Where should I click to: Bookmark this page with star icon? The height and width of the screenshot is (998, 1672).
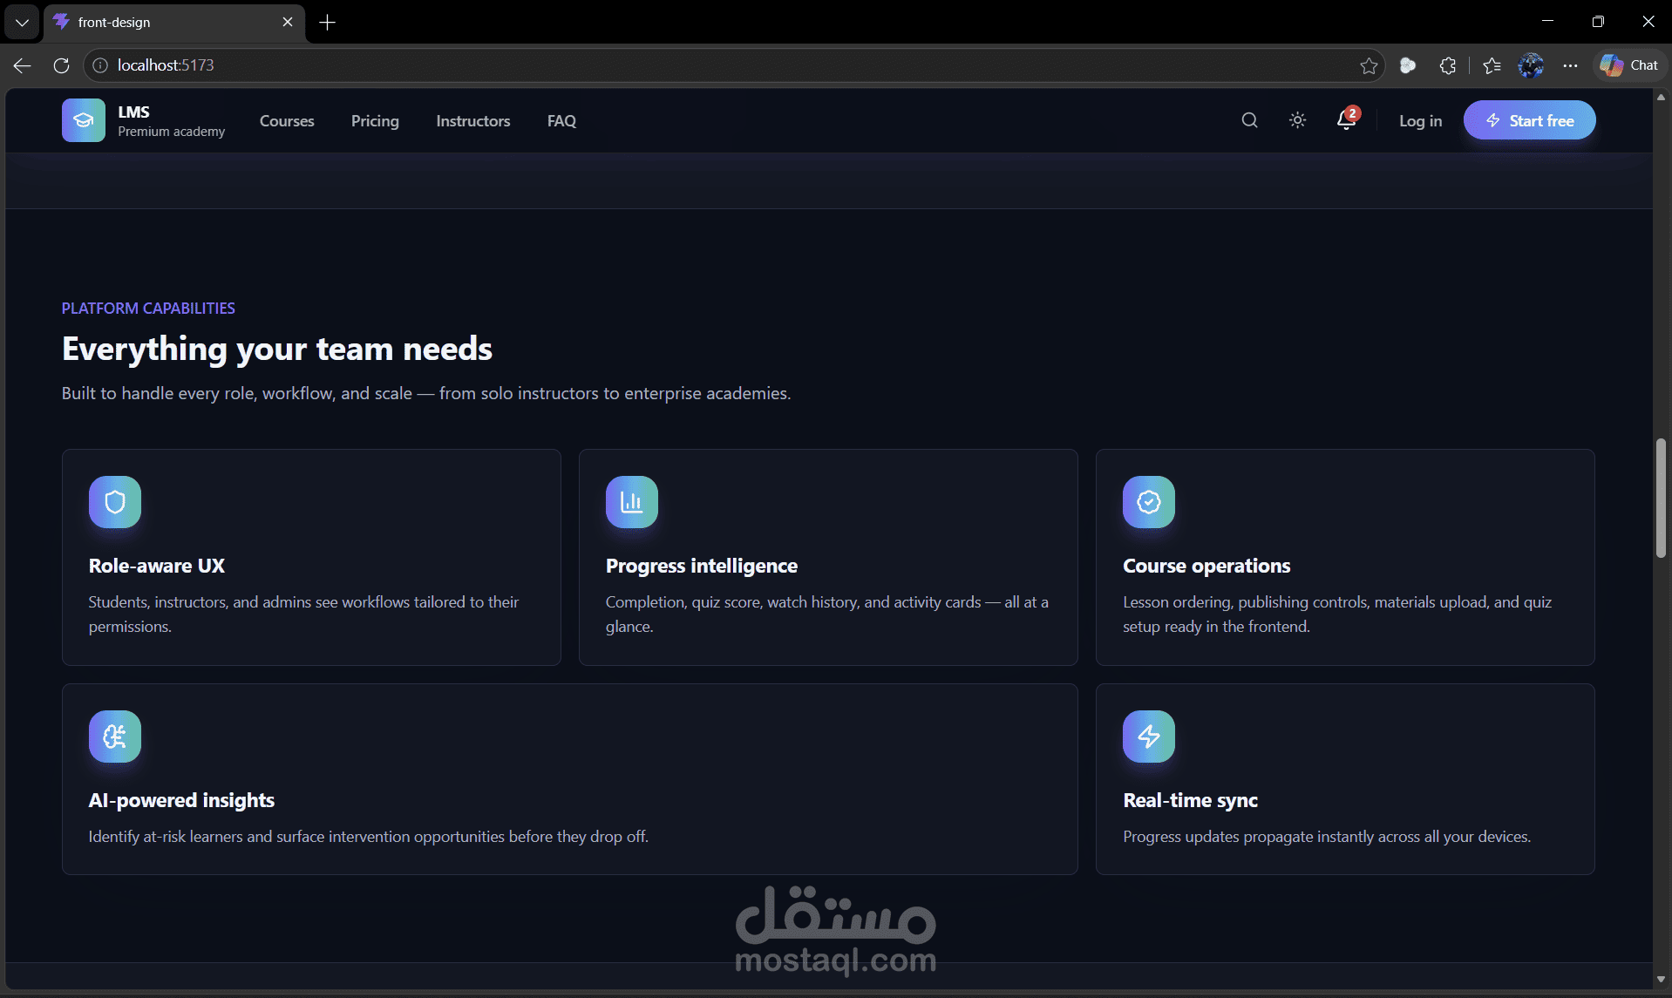coord(1369,65)
